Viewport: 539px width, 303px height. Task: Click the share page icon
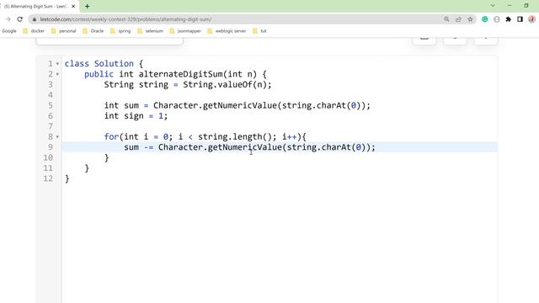458,19
